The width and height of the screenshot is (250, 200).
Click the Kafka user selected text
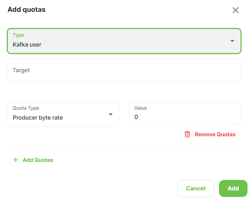pos(27,44)
